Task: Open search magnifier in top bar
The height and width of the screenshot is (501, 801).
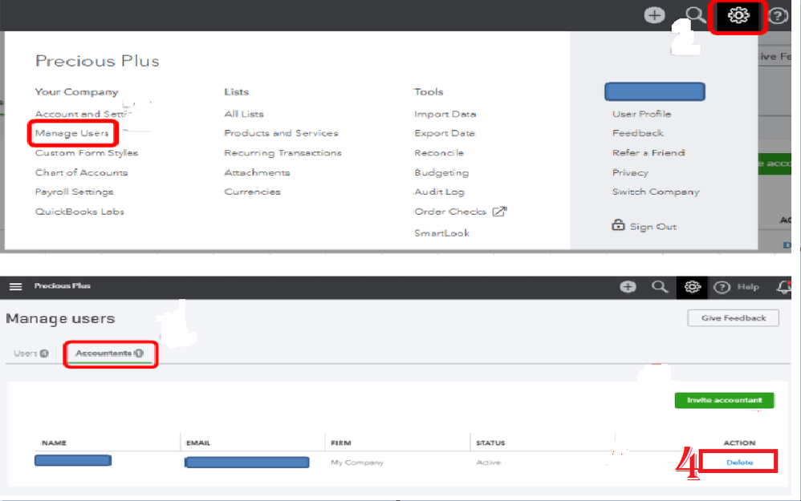Action: [x=695, y=15]
